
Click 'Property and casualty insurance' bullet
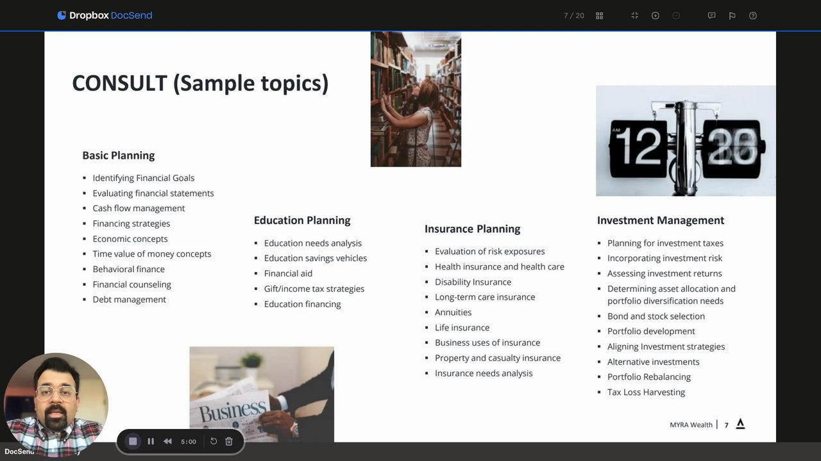tap(498, 358)
